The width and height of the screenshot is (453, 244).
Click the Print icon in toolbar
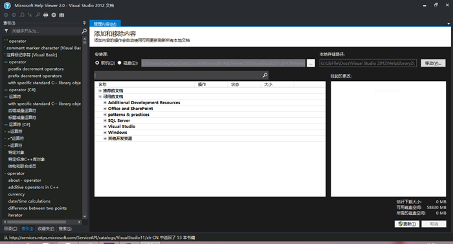46,15
